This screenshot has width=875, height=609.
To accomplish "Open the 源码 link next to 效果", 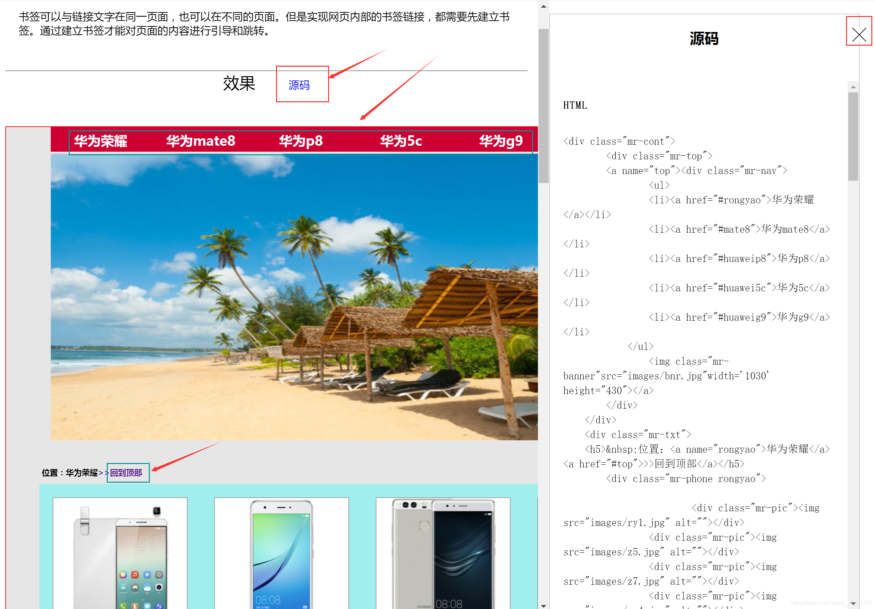I will (299, 85).
